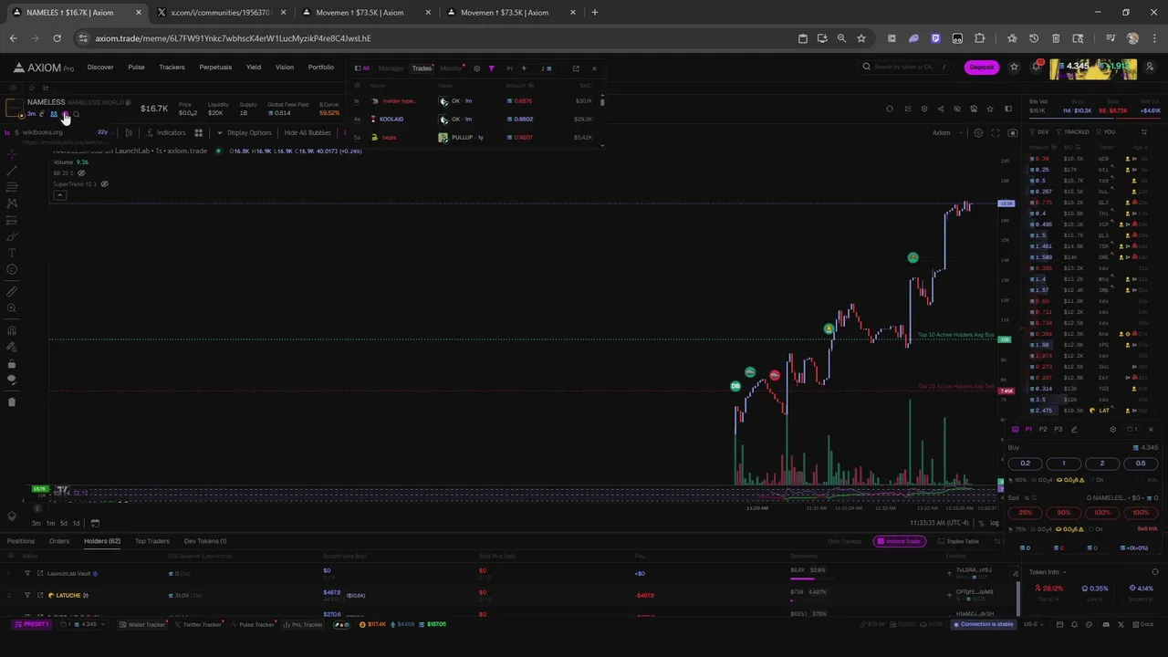Open the account profile icon
This screenshot has height=657, width=1168.
click(1150, 67)
